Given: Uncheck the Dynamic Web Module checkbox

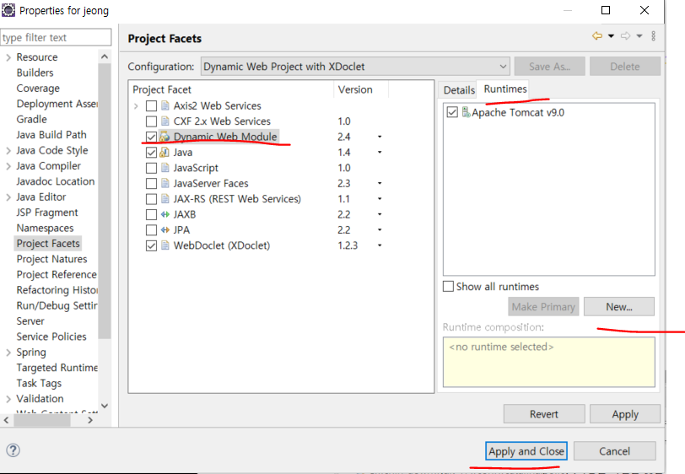Looking at the screenshot, I should 151,137.
